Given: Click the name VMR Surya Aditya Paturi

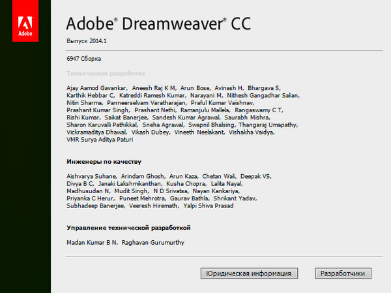Looking at the screenshot, I should click(x=100, y=140).
